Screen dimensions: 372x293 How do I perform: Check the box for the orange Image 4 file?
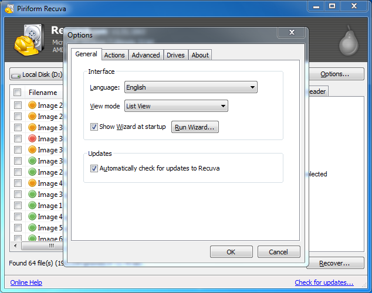pyautogui.click(x=18, y=183)
